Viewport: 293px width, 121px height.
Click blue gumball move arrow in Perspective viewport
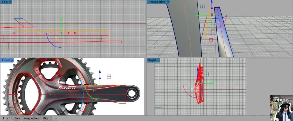point(212,1)
